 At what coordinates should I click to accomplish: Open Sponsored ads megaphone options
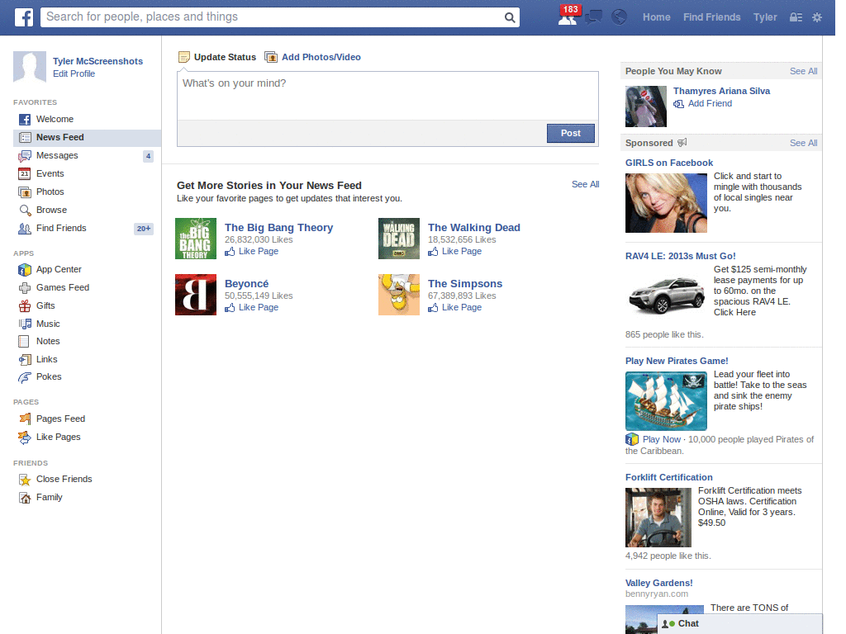pyautogui.click(x=682, y=143)
